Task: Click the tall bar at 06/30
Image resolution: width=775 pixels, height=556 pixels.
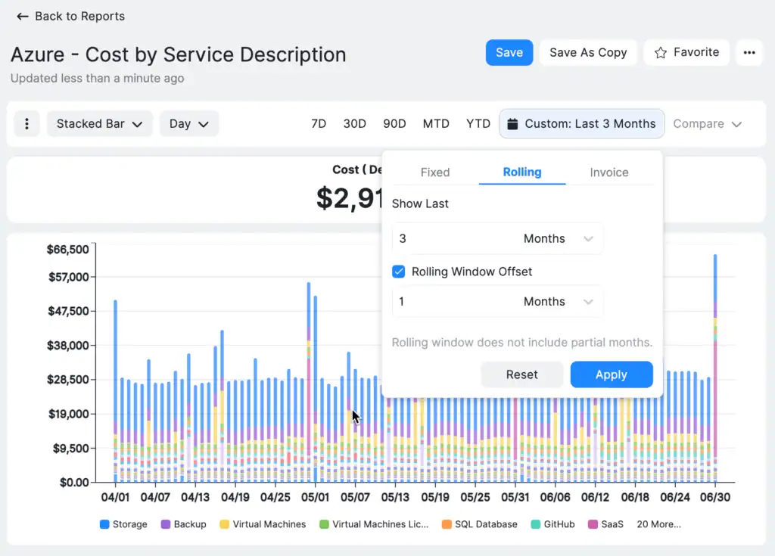Action: point(715,368)
